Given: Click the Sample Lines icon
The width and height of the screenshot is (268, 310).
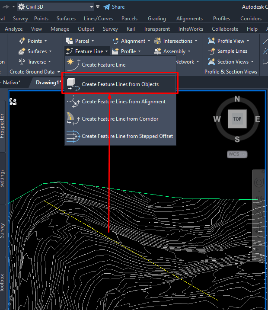Looking at the screenshot, I should (211, 51).
